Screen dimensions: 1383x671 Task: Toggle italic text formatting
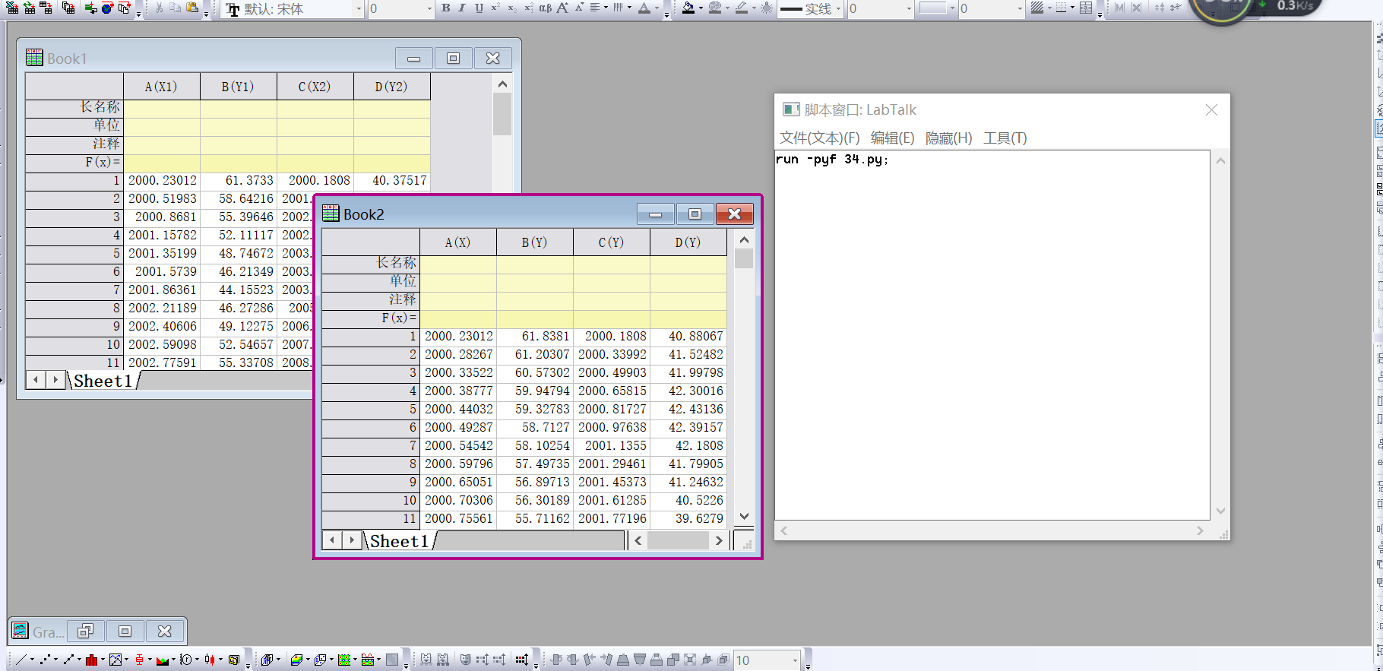click(x=462, y=8)
